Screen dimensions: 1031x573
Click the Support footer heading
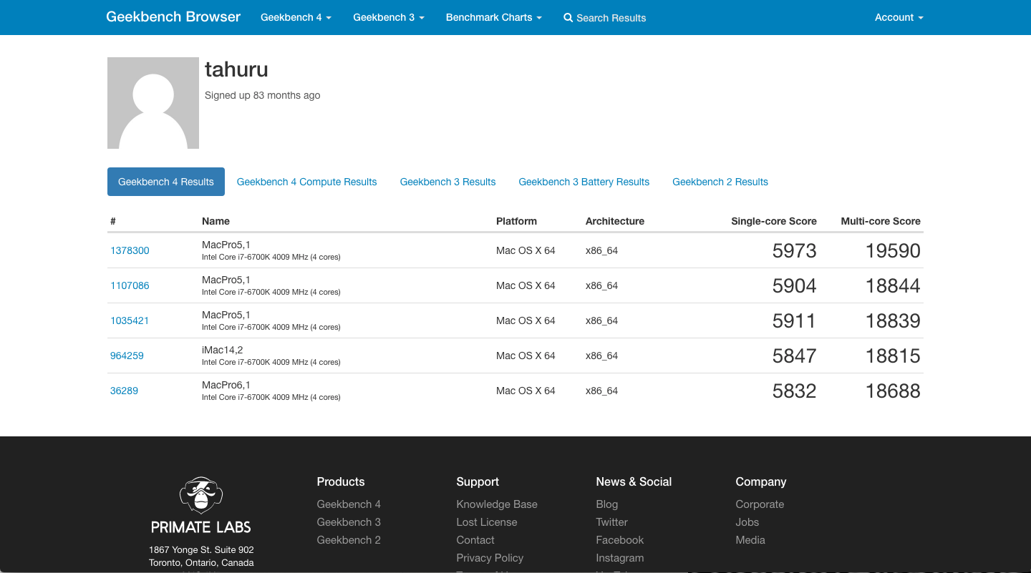478,482
